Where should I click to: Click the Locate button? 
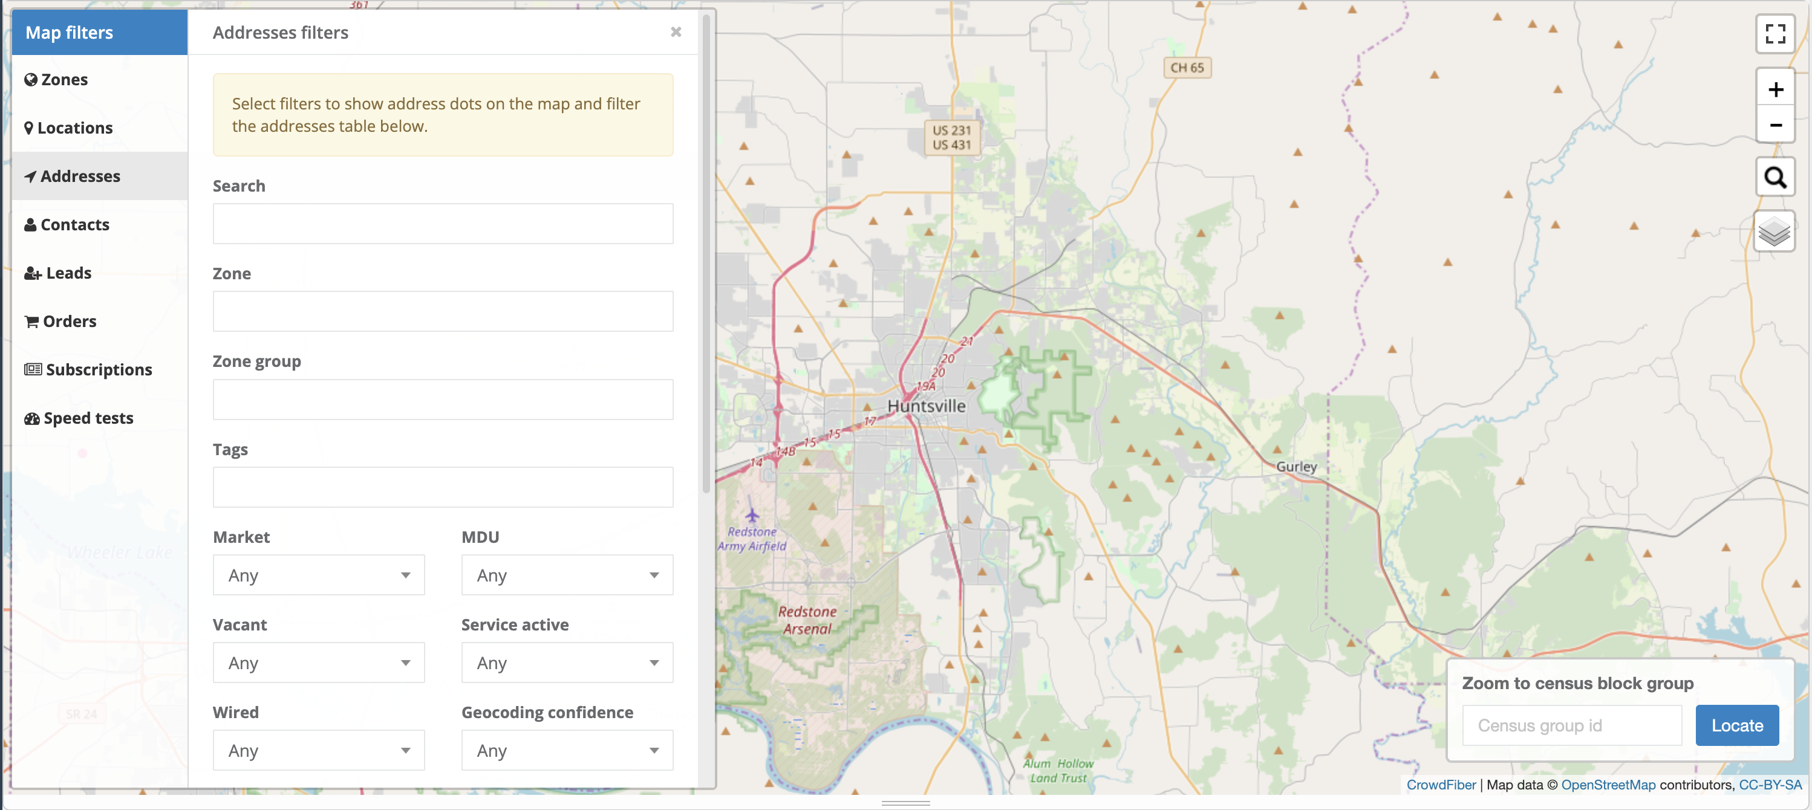(x=1736, y=725)
